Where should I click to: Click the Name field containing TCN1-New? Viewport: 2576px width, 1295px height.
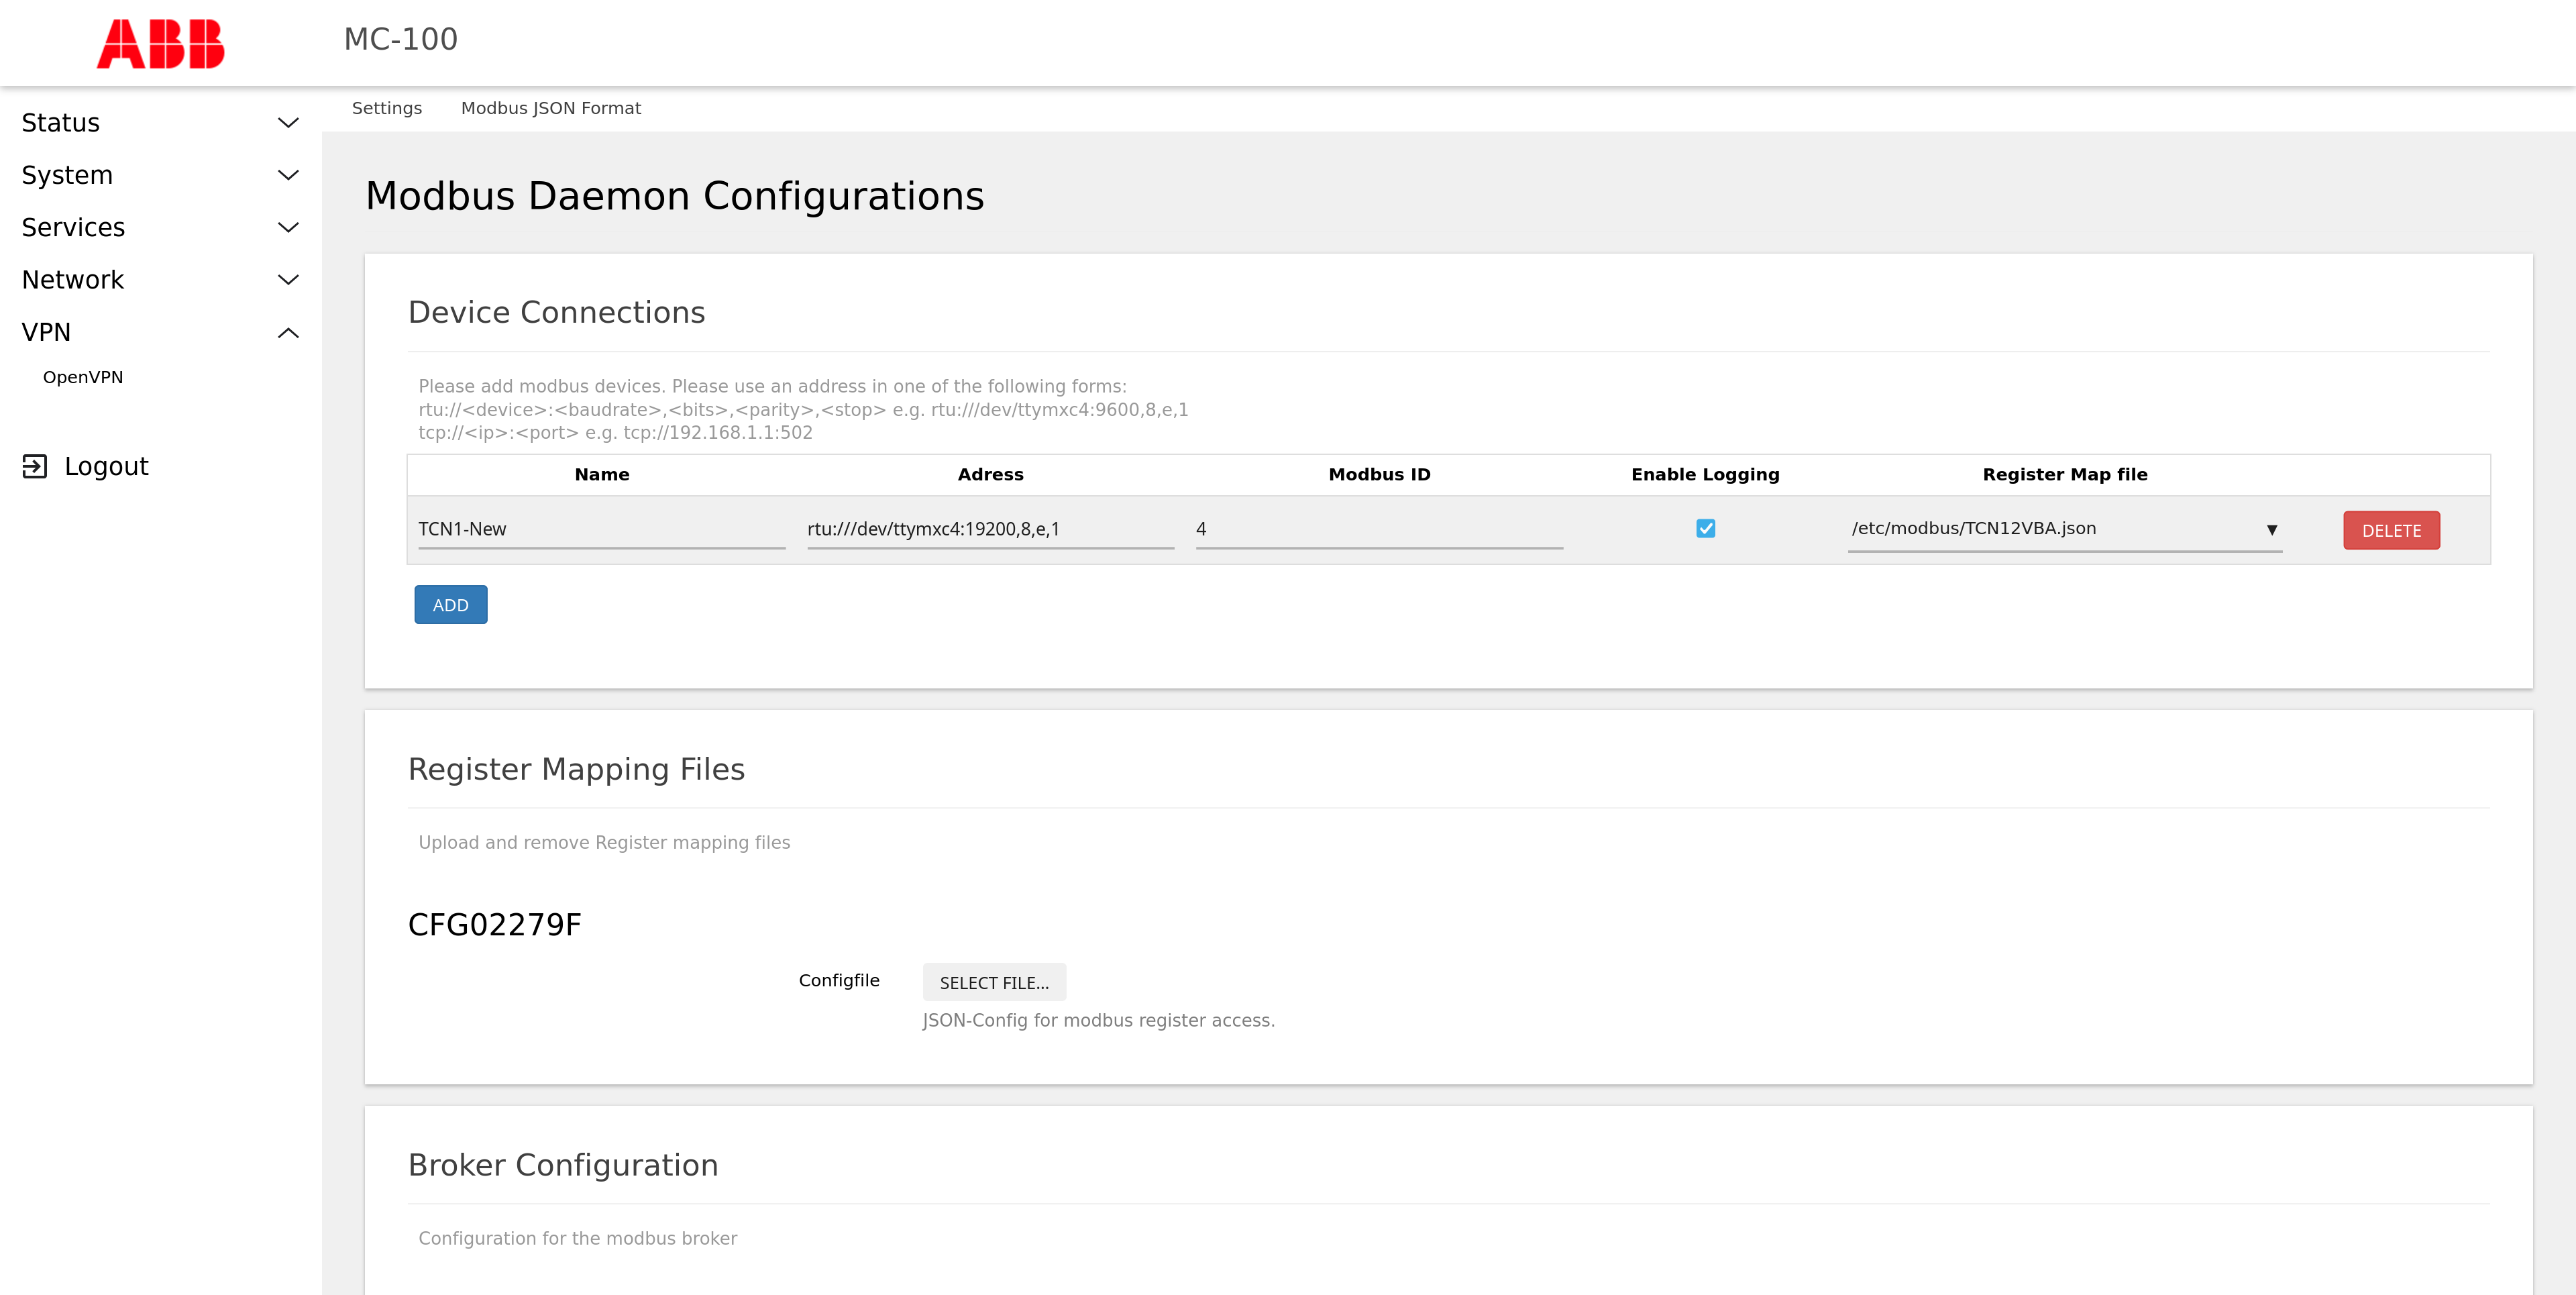point(600,529)
